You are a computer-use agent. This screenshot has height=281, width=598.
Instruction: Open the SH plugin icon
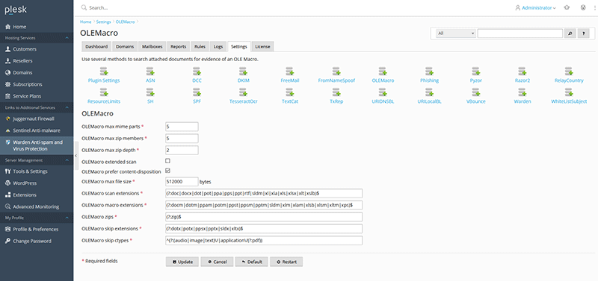tap(150, 92)
